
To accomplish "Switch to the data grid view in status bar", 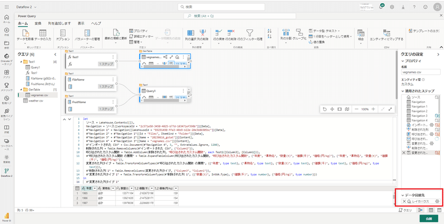I will 431,210.
